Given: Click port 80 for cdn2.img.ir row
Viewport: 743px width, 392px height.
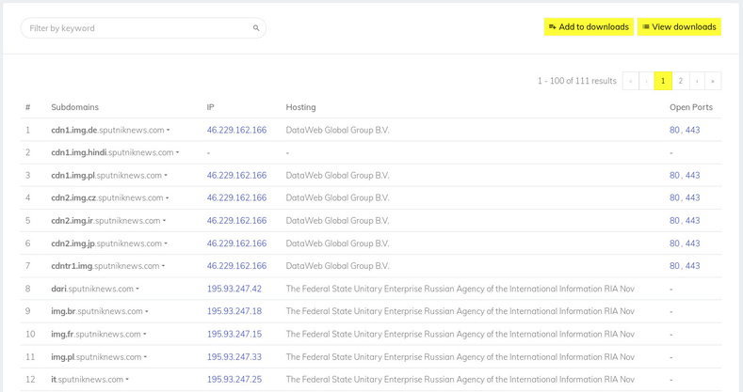Looking at the screenshot, I should click(x=674, y=220).
